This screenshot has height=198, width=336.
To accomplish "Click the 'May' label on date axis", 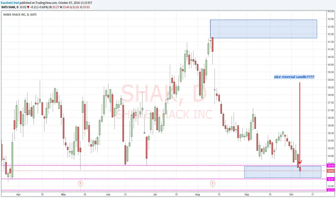I will pyautogui.click(x=63, y=194).
